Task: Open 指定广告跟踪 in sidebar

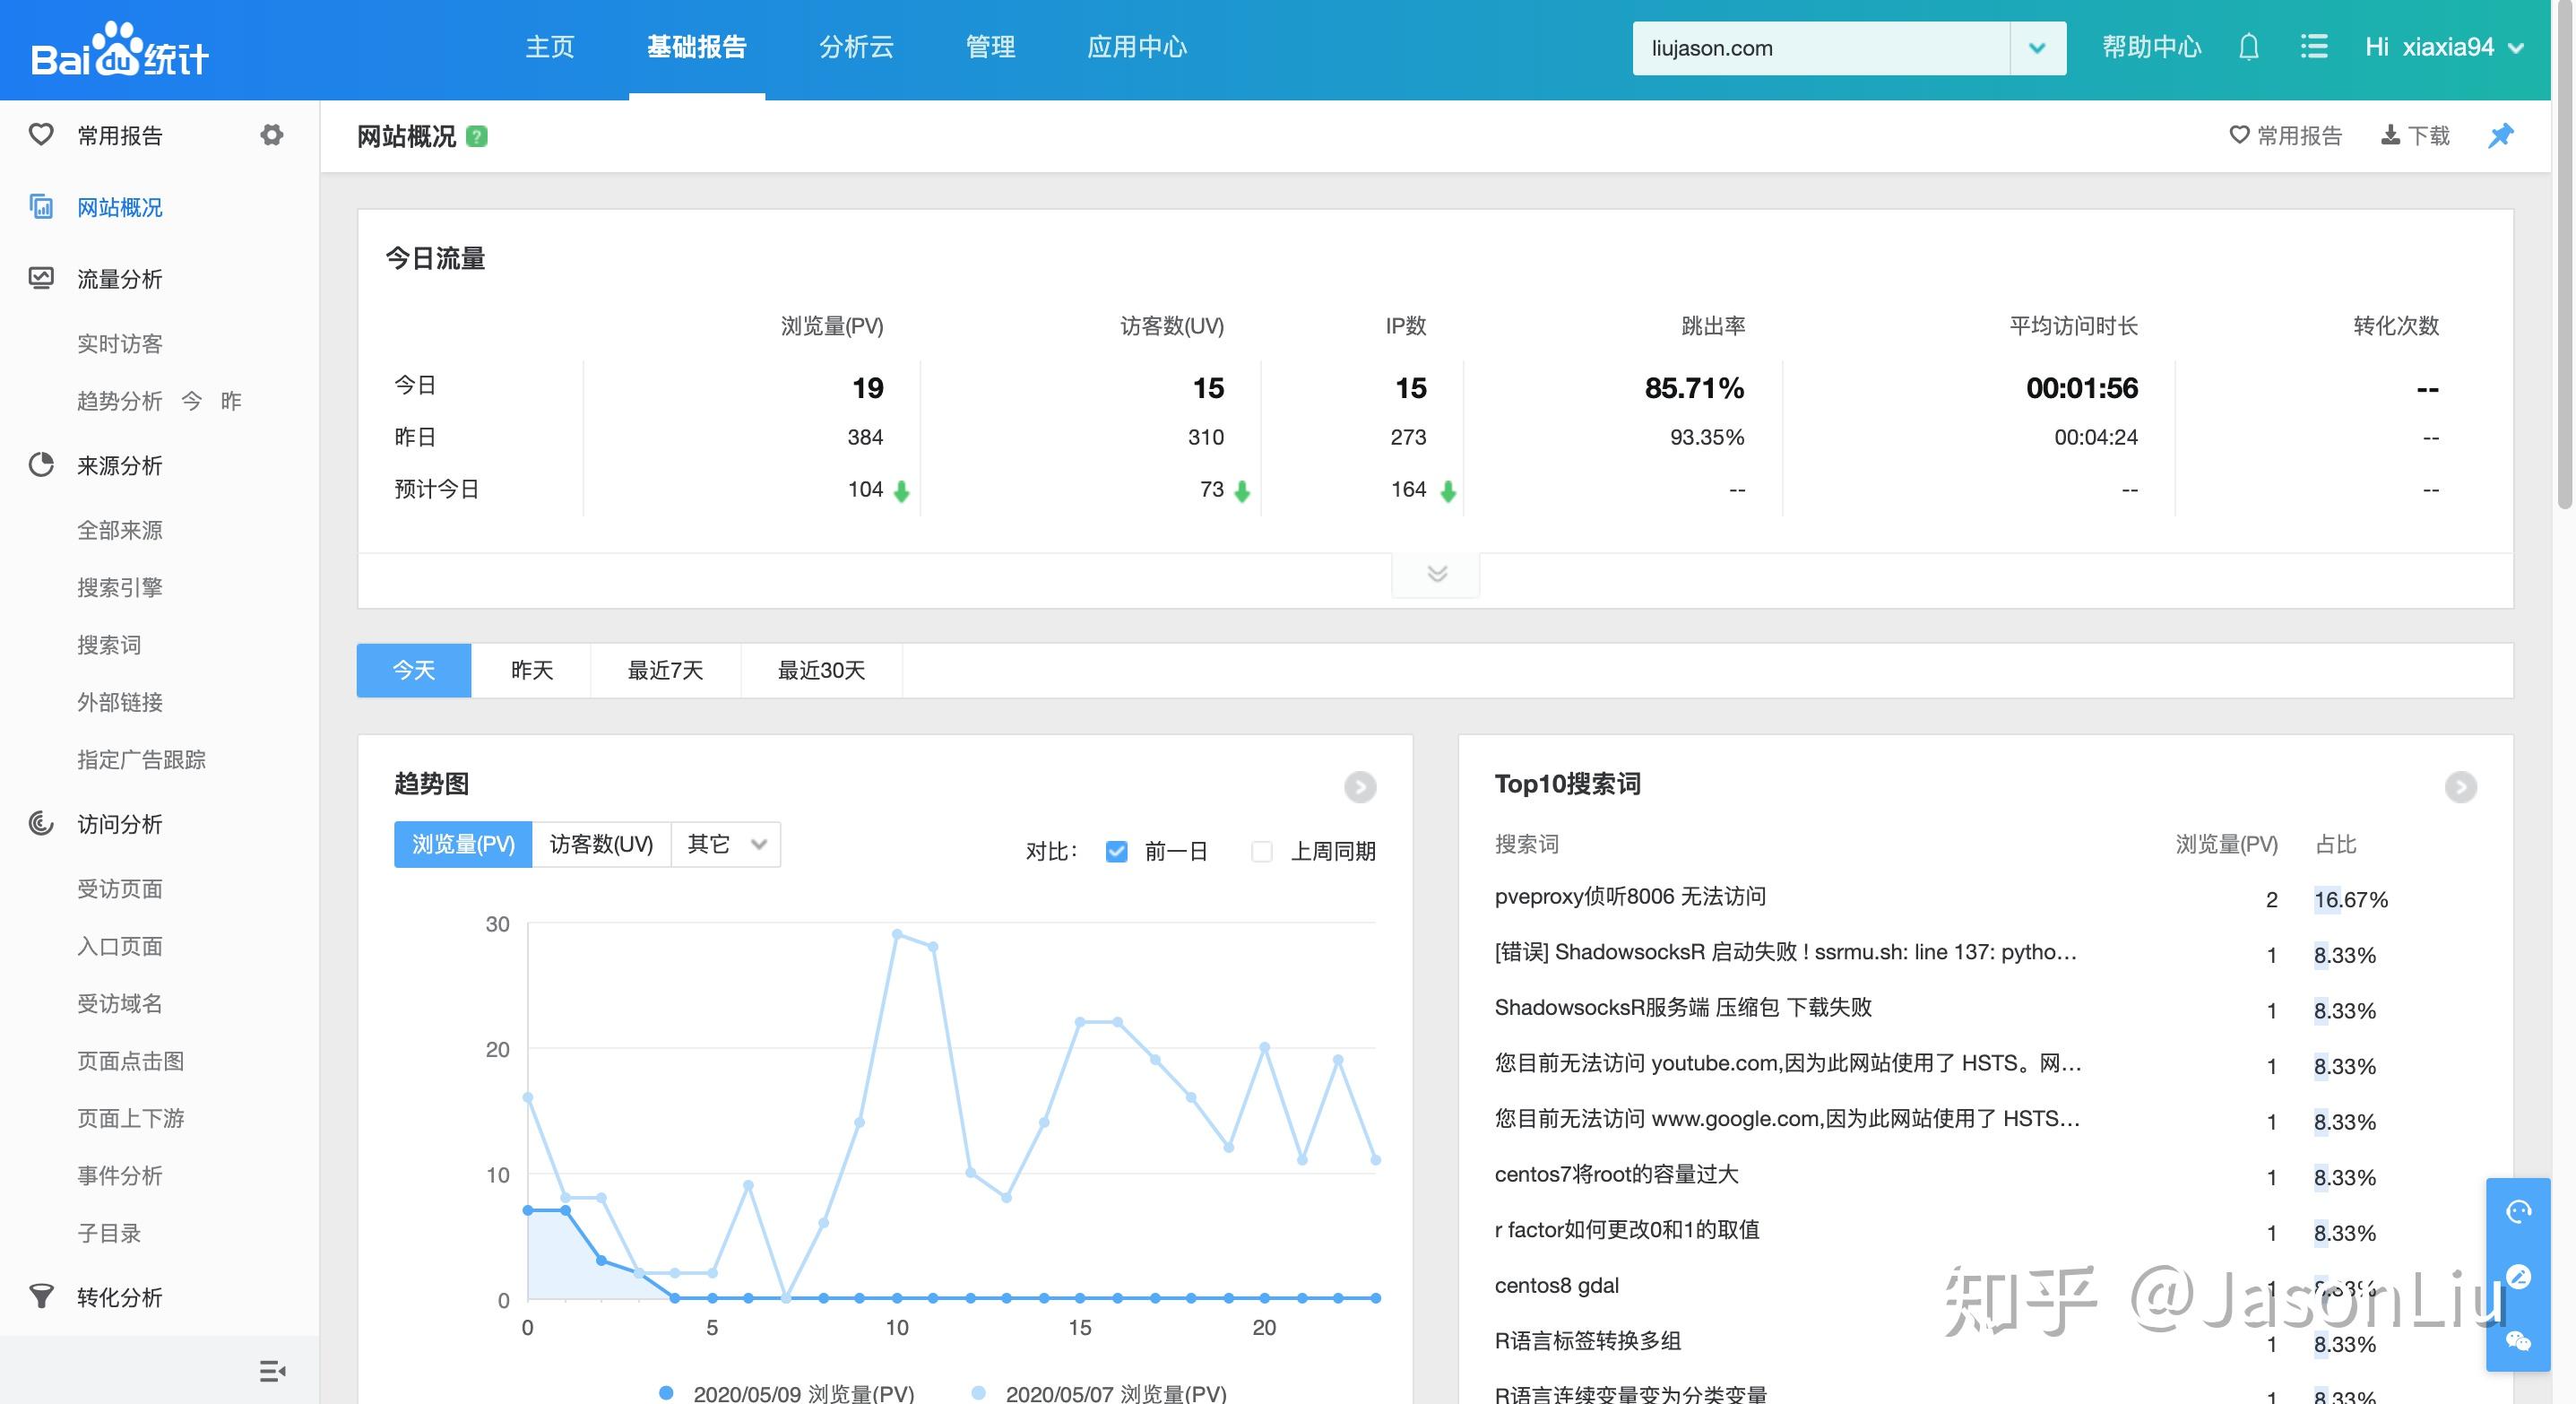Action: [x=141, y=759]
